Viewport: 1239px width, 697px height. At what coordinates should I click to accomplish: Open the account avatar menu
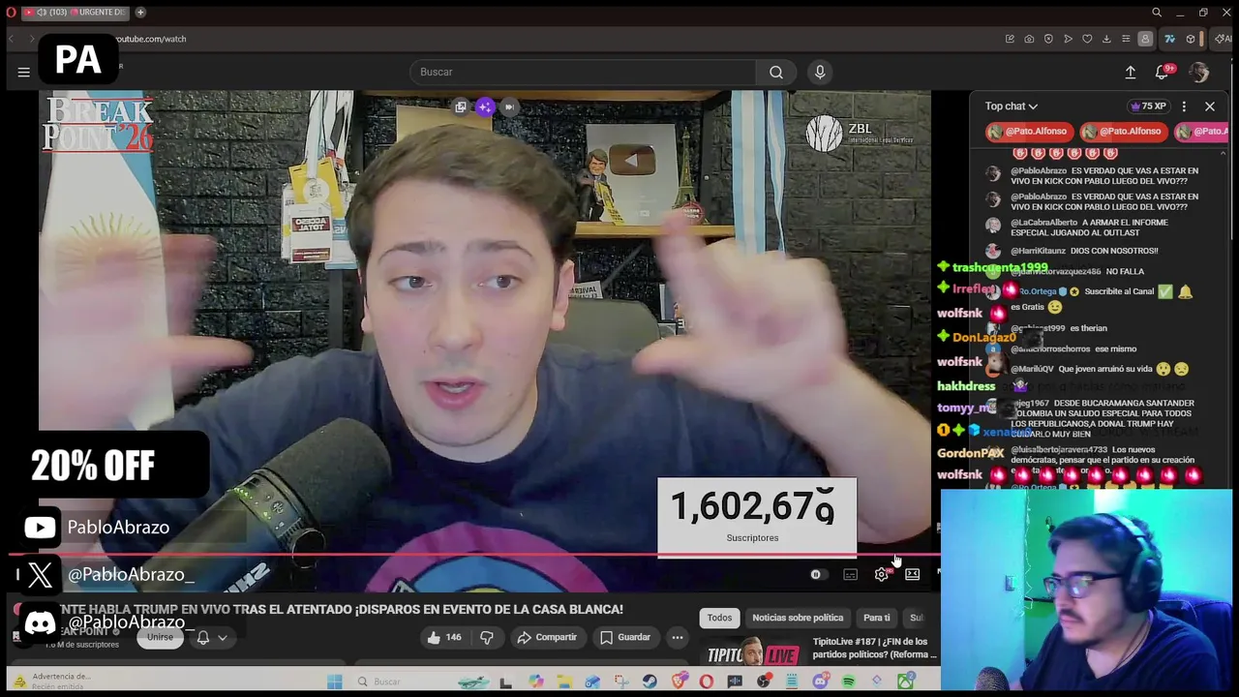(x=1199, y=72)
